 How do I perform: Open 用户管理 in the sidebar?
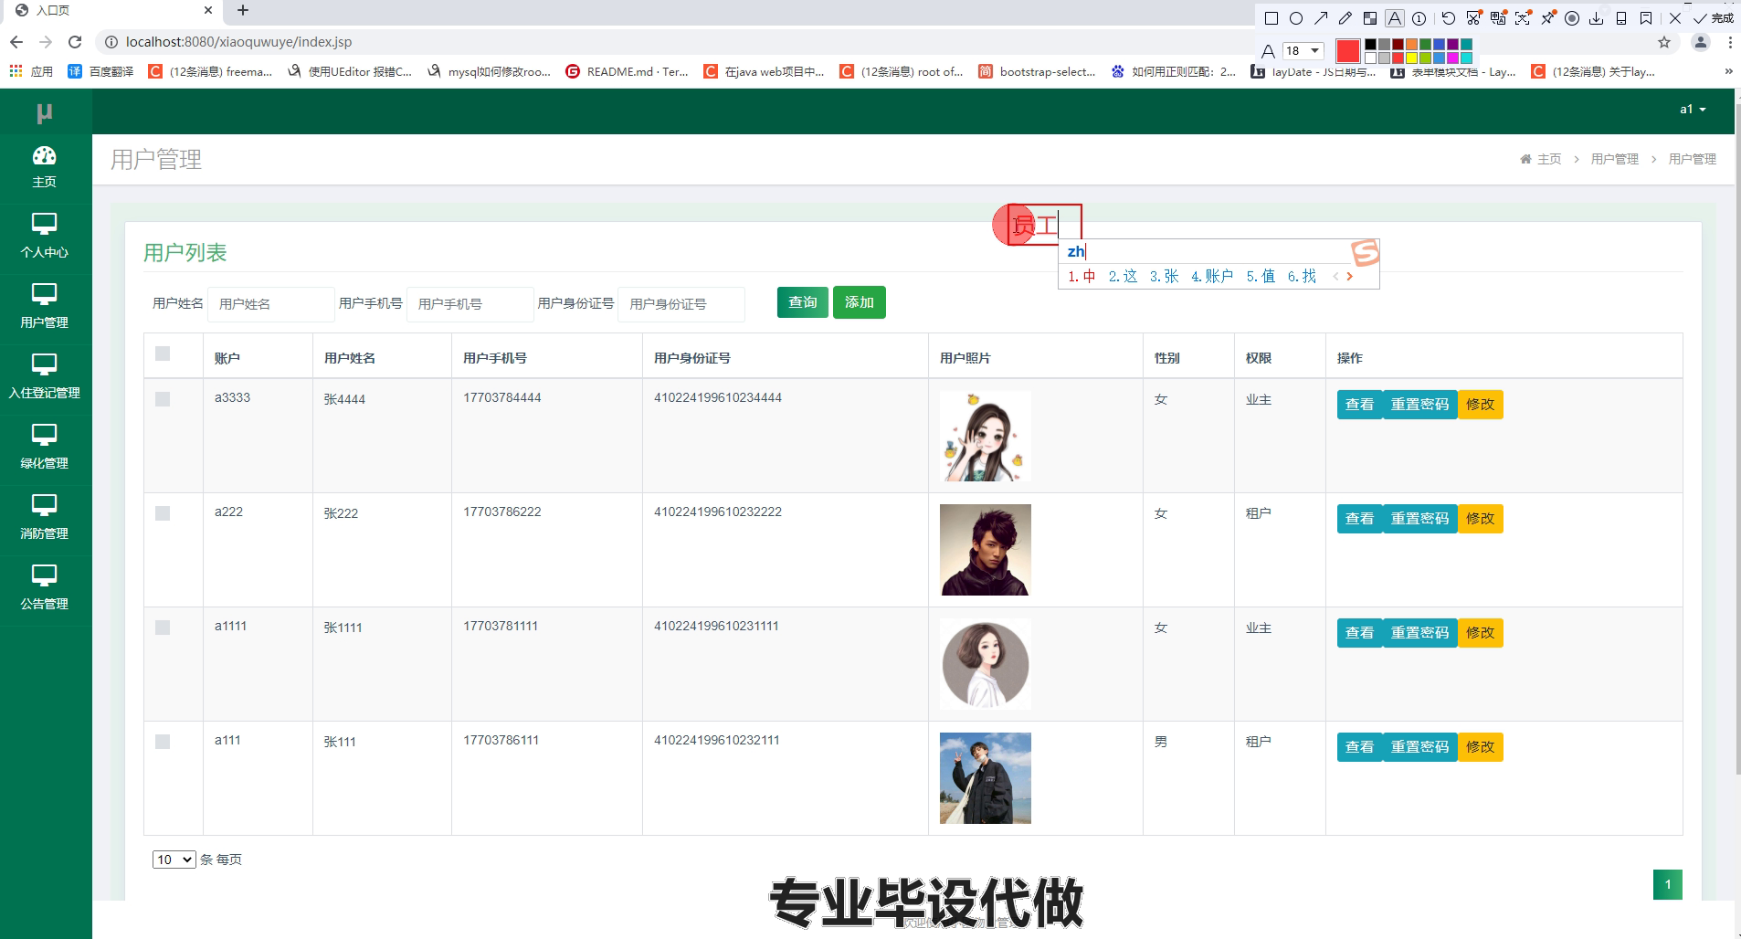45,308
